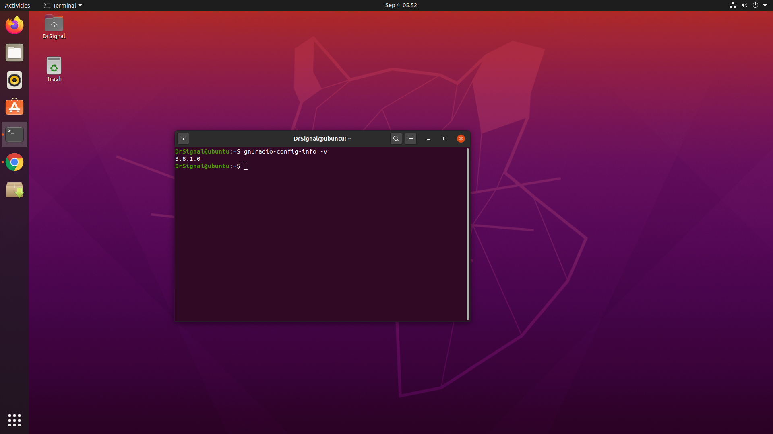
Task: Open a new terminal tab
Action: pos(183,139)
